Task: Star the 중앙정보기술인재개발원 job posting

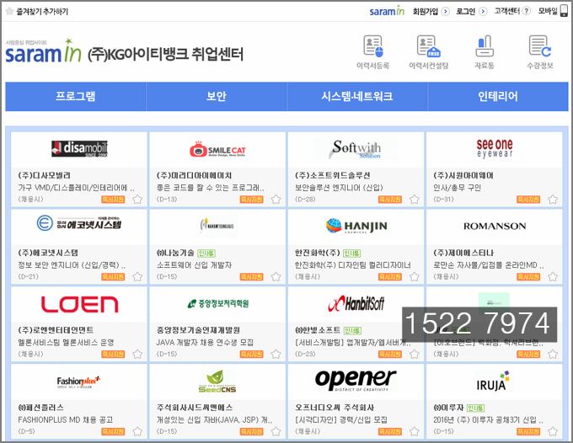Action: [276, 355]
